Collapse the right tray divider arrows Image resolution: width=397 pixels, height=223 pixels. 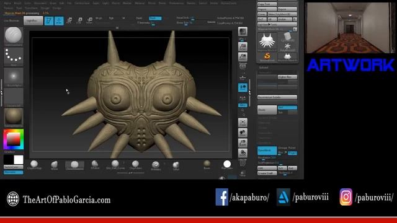pyautogui.click(x=249, y=93)
